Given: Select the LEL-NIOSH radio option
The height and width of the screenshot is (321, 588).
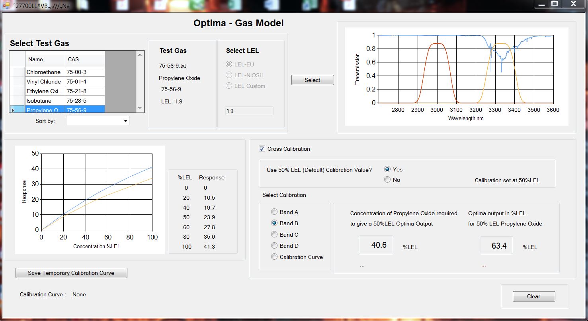Looking at the screenshot, I should tap(229, 75).
